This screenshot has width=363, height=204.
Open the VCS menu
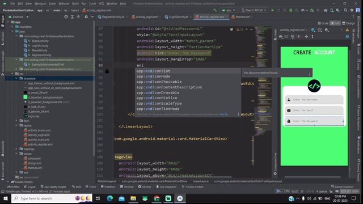coord(101,3)
